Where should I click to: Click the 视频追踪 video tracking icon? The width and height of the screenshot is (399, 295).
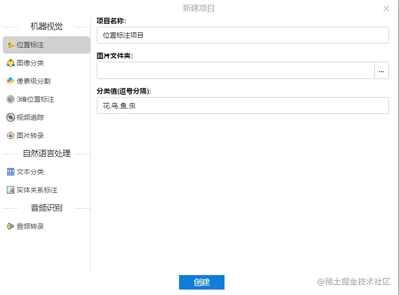click(11, 117)
